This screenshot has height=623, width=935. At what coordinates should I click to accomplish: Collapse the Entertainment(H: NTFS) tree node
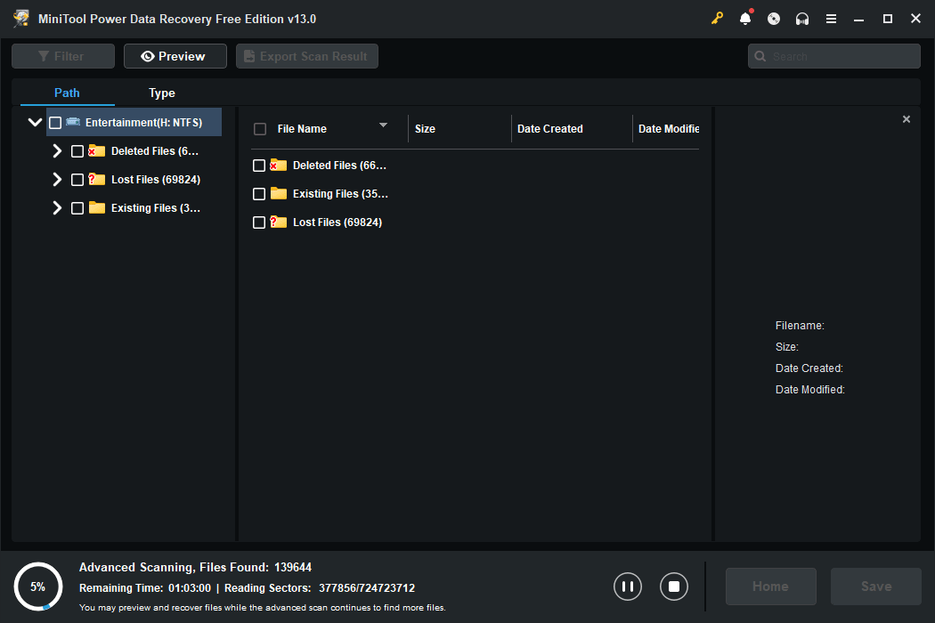tap(35, 122)
